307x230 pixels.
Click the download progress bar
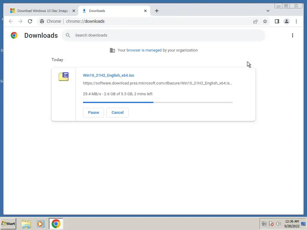(x=158, y=102)
